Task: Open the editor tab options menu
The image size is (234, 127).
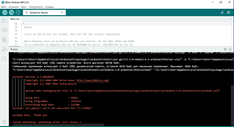Action: pyautogui.click(x=230, y=19)
